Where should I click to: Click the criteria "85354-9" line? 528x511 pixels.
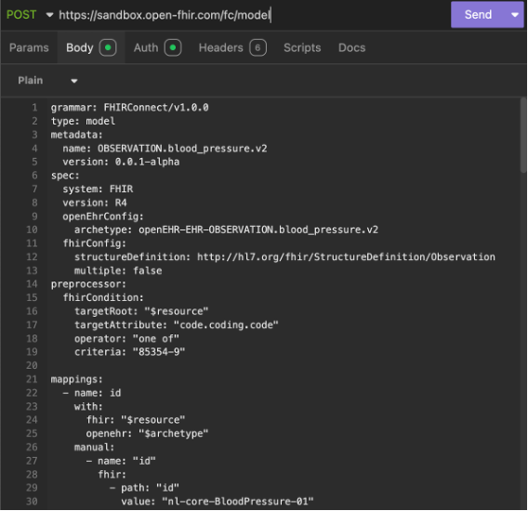coord(129,352)
